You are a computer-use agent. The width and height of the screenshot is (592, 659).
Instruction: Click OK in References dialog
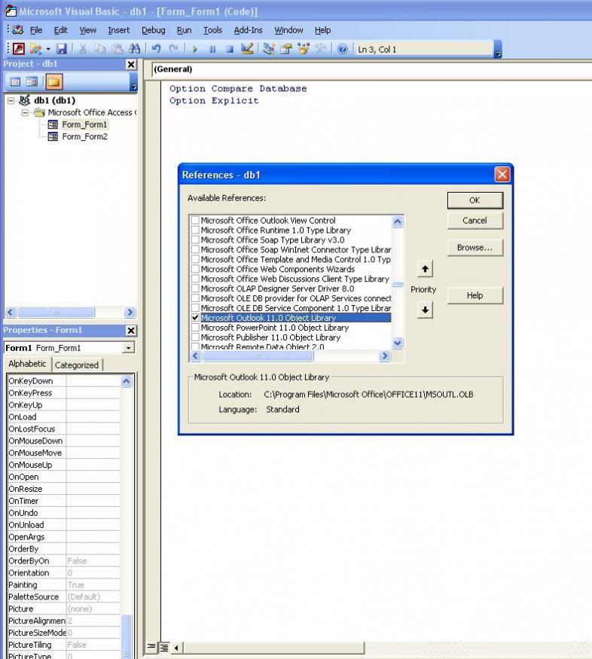click(475, 200)
